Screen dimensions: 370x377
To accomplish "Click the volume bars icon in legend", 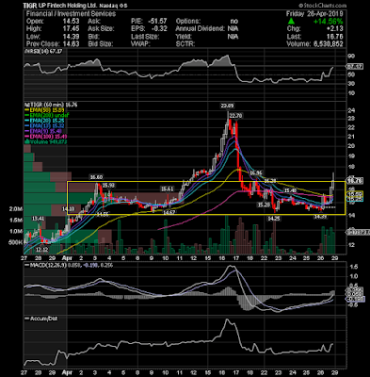I will (27, 142).
